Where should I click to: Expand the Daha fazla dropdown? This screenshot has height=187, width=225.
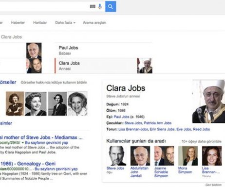[65, 22]
